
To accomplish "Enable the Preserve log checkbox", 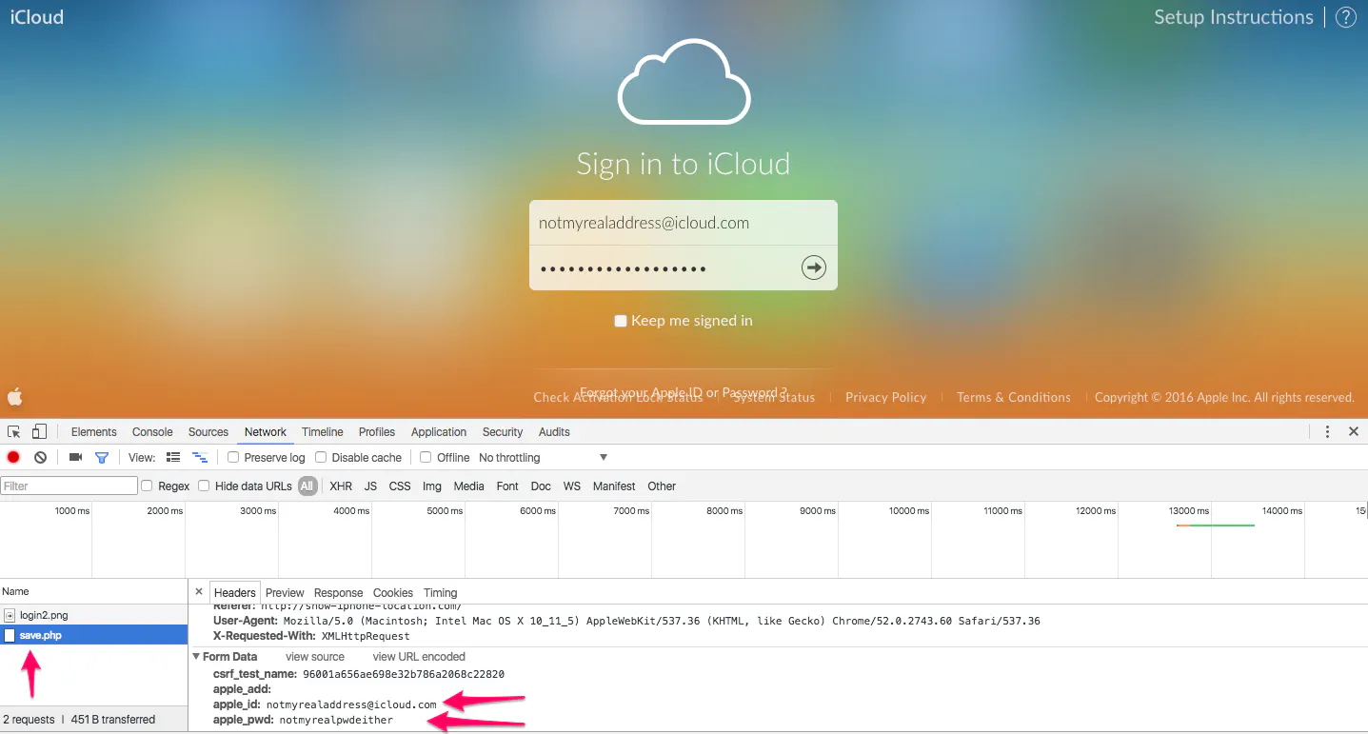I will (x=233, y=457).
